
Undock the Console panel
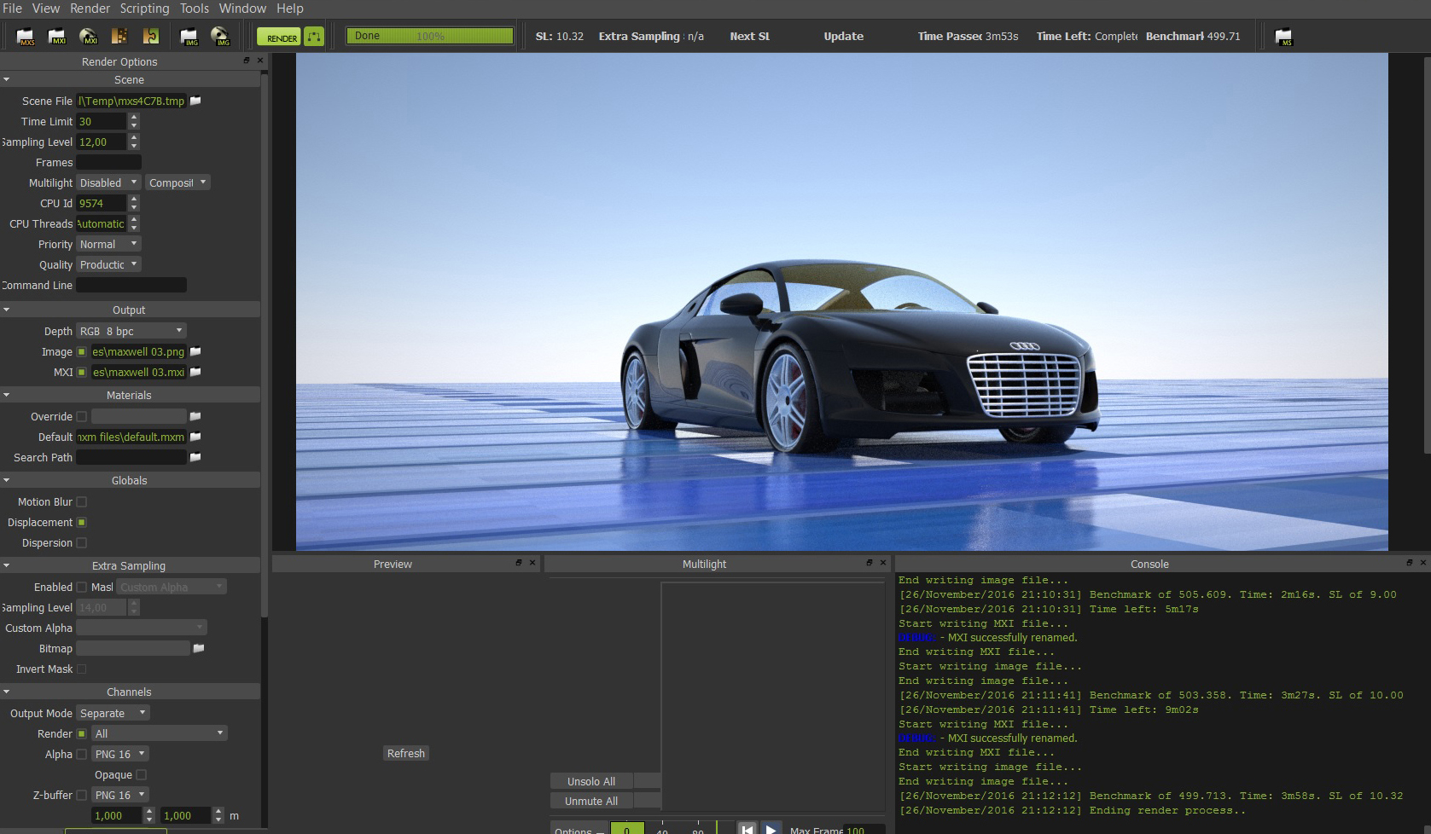coord(1410,563)
